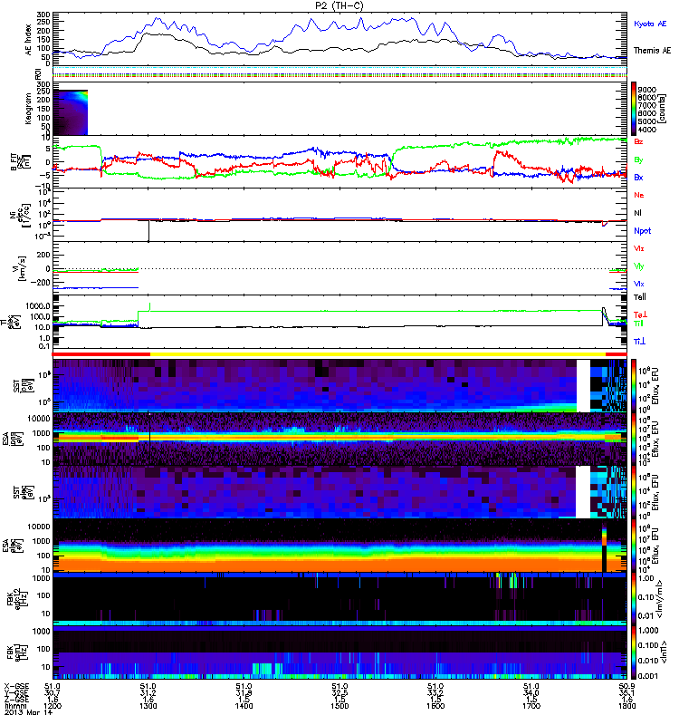Select the Themis AE legend label
The image size is (679, 725).
pyautogui.click(x=652, y=51)
